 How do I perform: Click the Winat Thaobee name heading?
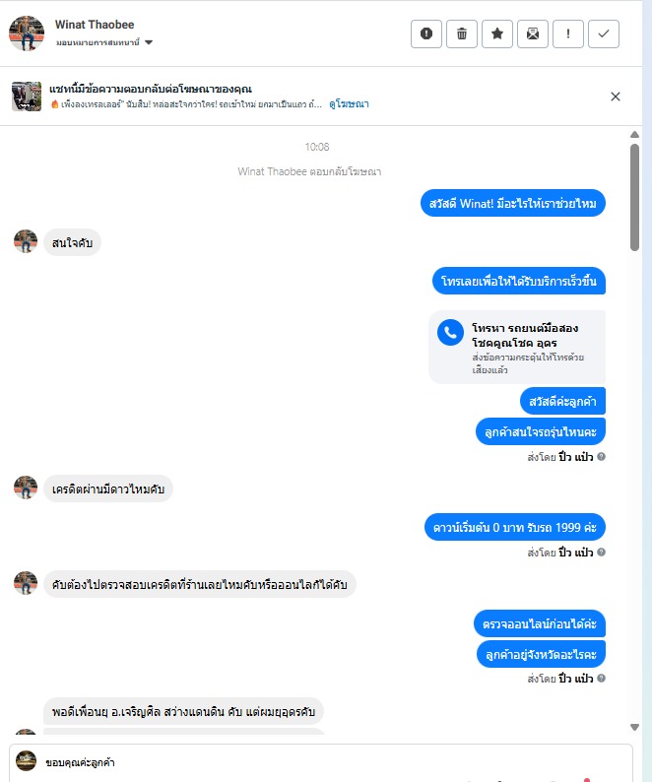[x=95, y=25]
